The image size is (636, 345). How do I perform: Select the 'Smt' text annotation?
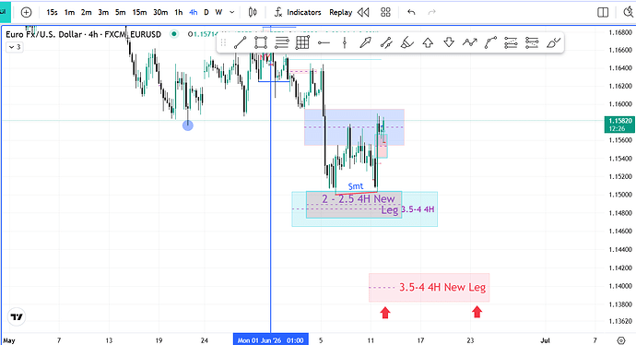point(355,186)
